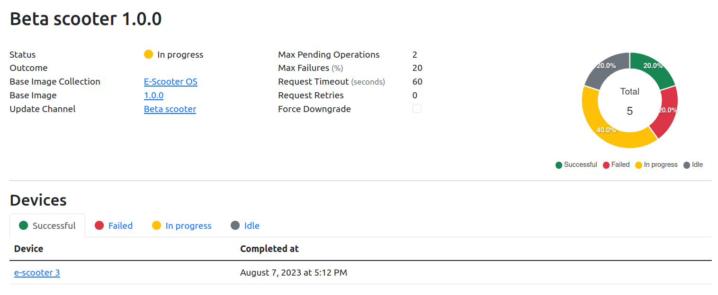Screen dimensions: 718x295
Task: Click the Completed at column header
Action: [x=269, y=249]
